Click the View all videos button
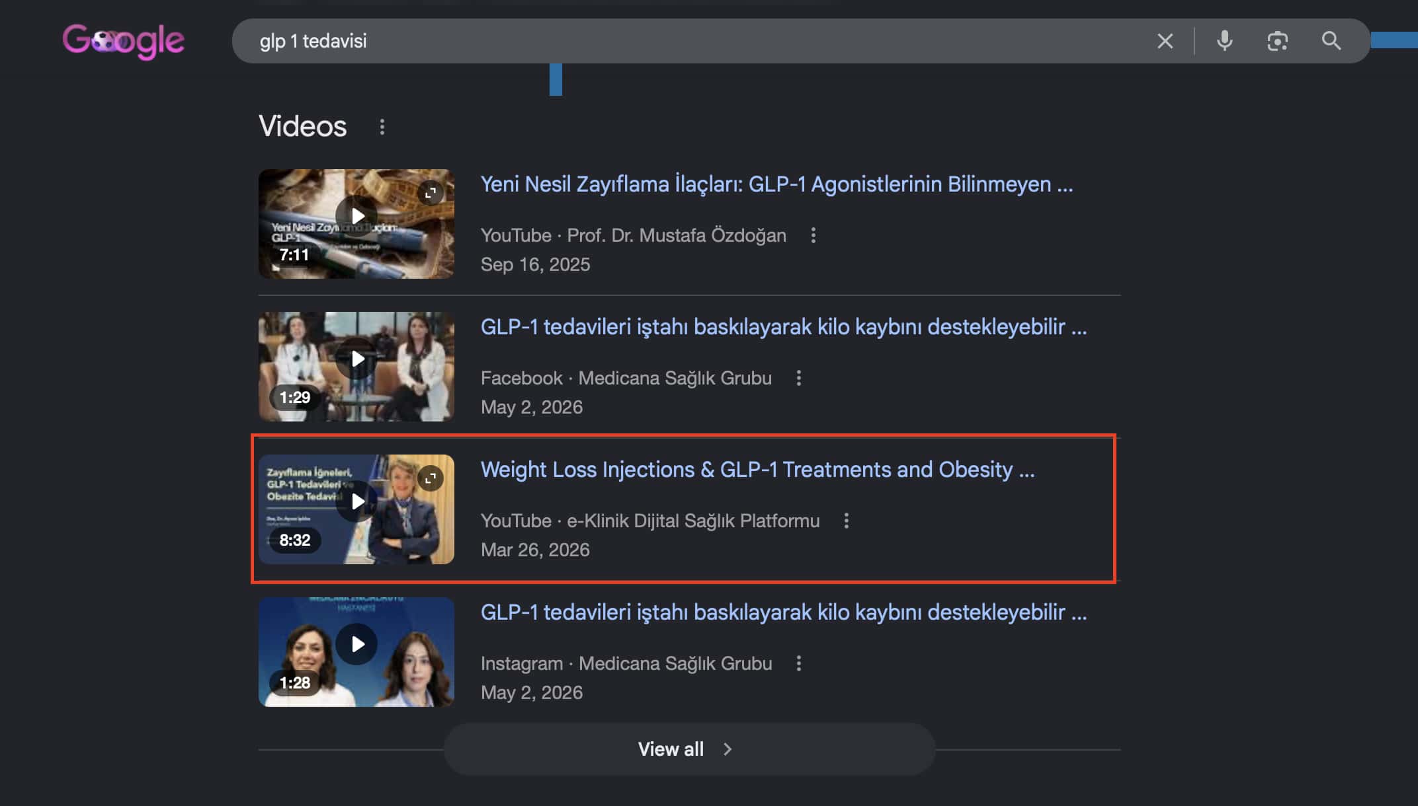This screenshot has height=806, width=1418. [x=689, y=749]
